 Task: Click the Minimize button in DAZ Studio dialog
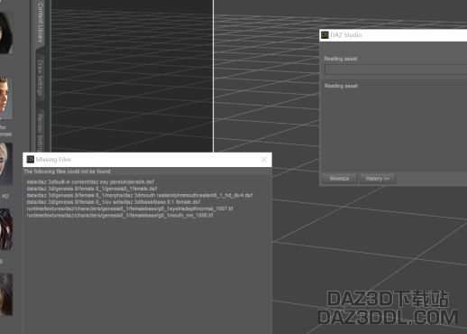coord(339,179)
